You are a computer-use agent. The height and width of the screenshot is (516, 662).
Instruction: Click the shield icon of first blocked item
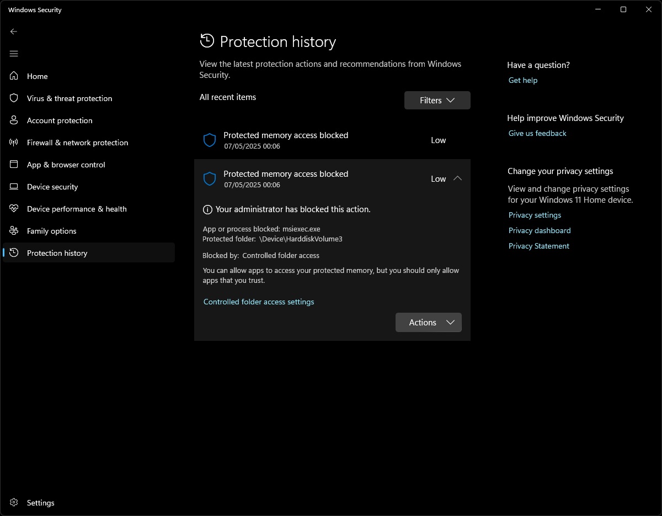(x=210, y=140)
